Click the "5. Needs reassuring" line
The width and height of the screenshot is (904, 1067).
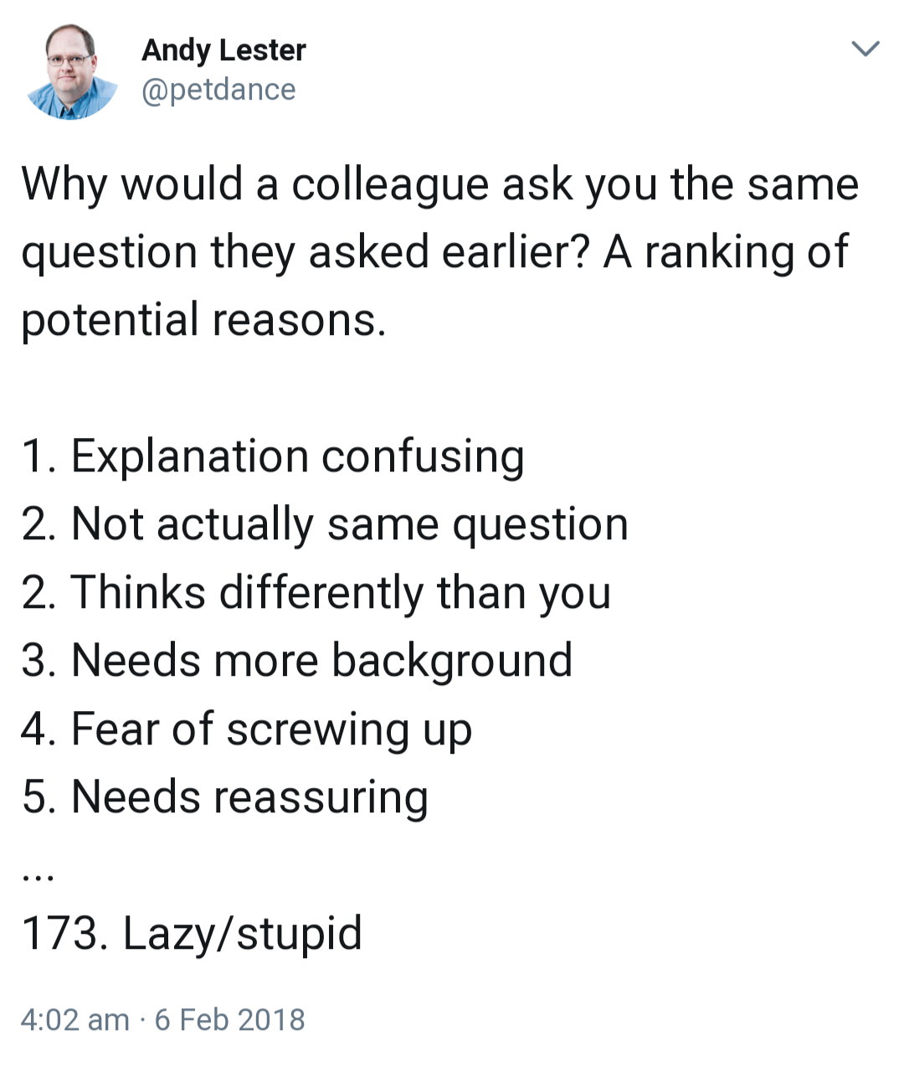(x=225, y=796)
